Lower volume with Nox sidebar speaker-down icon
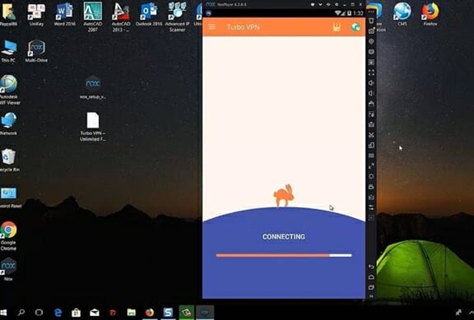The height and width of the screenshot is (320, 474). click(371, 93)
